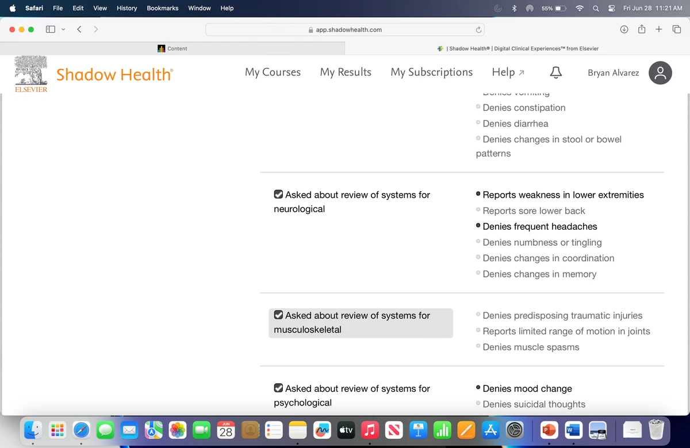Select 'Reports weakness in lower extremities'
This screenshot has height=448, width=690.
click(x=563, y=195)
